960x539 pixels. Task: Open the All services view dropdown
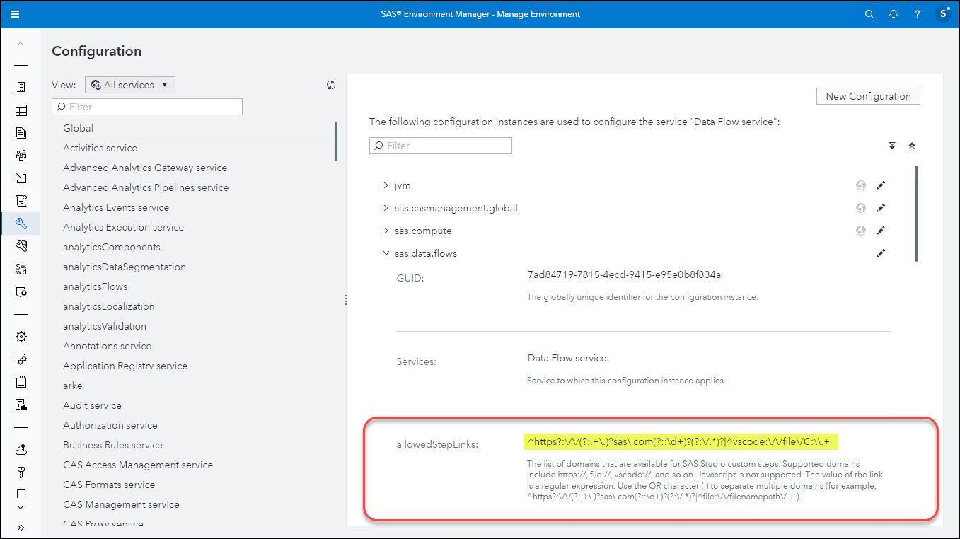click(129, 84)
